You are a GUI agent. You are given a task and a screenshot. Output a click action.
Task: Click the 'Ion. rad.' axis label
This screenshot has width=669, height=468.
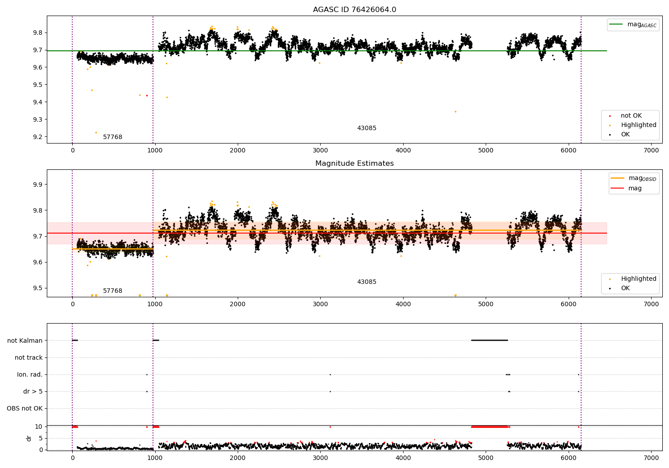coord(30,375)
